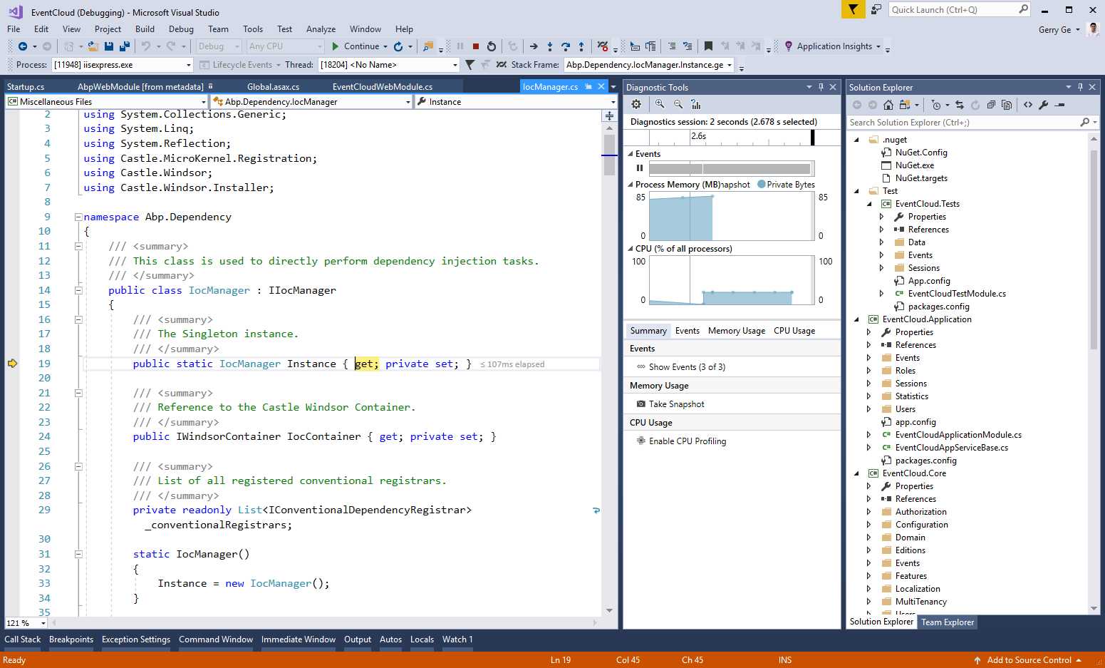Open the editor zoom level 121 % box
This screenshot has height=668, width=1105.
pyautogui.click(x=26, y=623)
